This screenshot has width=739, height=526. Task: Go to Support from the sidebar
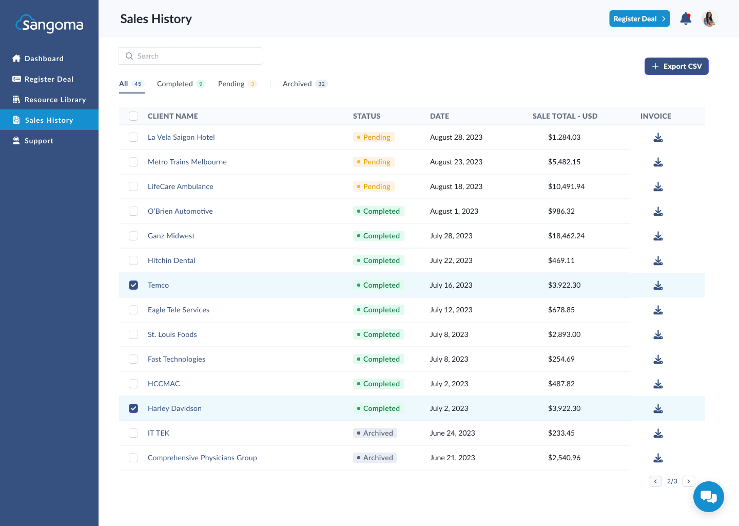(x=39, y=140)
